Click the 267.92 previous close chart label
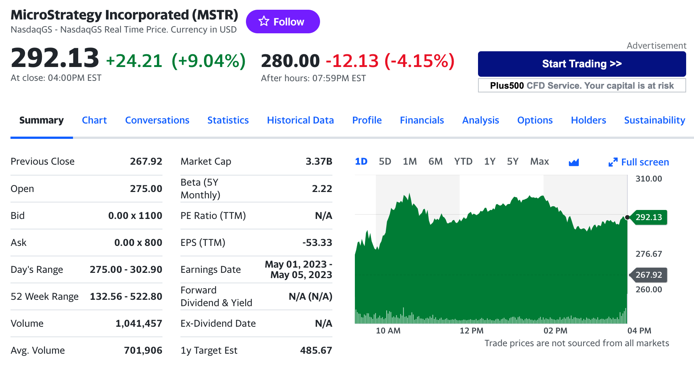Image resolution: width=694 pixels, height=381 pixels. coord(649,275)
